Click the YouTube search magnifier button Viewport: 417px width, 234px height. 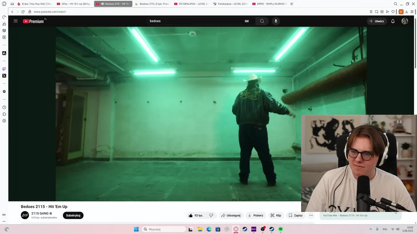[262, 21]
